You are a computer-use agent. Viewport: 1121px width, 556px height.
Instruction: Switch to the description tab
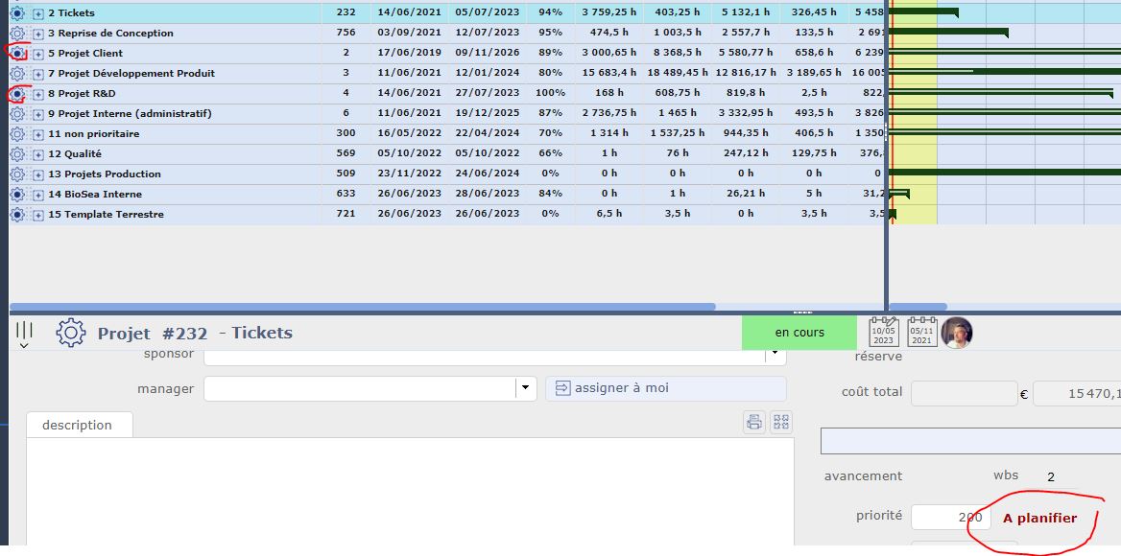tap(78, 425)
